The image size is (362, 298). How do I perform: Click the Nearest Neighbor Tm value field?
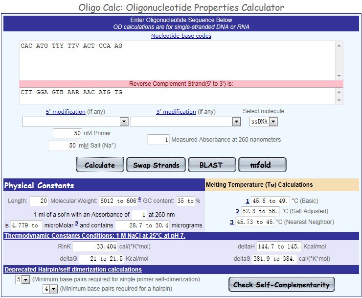pos(255,222)
